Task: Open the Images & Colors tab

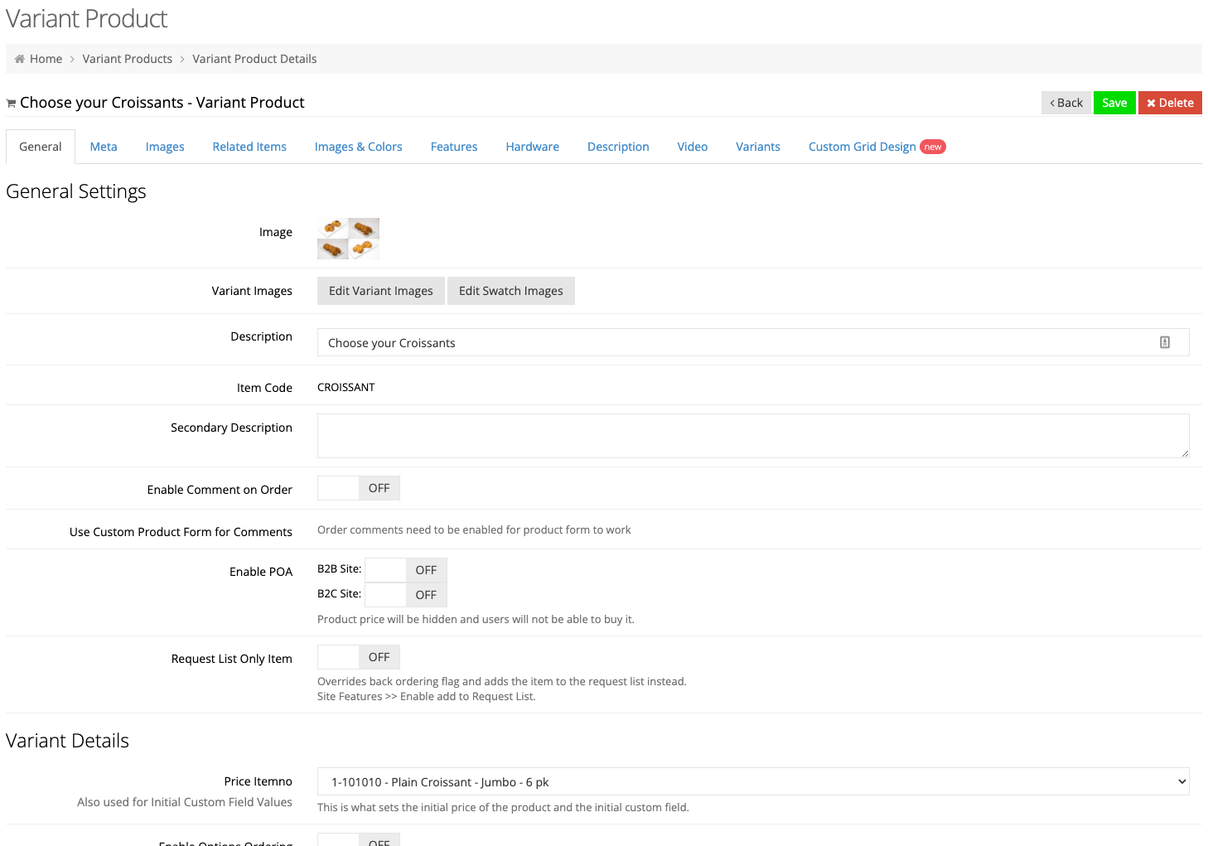Action: 358,147
